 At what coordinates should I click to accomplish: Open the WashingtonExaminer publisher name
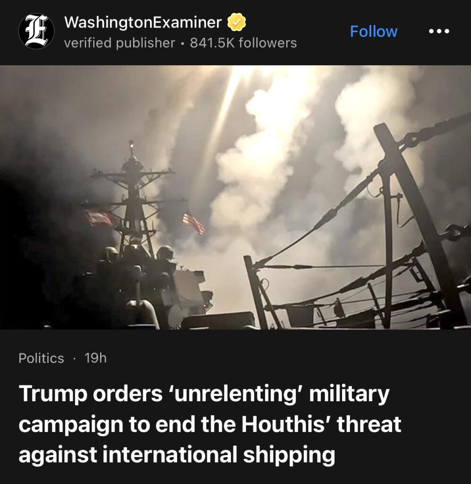tap(143, 22)
